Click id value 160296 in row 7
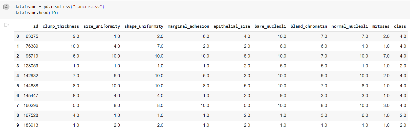410x131 pixels. click(31, 106)
